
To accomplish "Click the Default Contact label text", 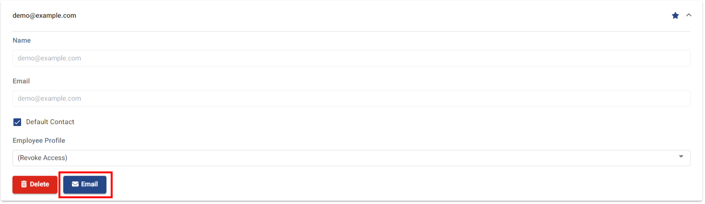I will (50, 122).
